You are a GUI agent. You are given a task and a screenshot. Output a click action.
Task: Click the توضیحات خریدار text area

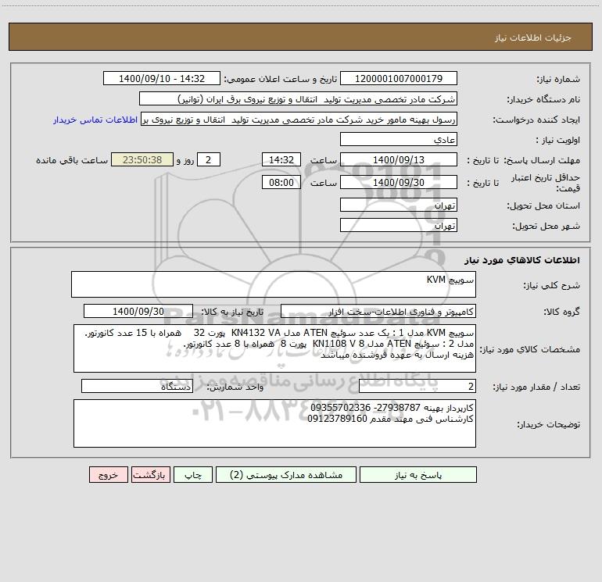274,423
